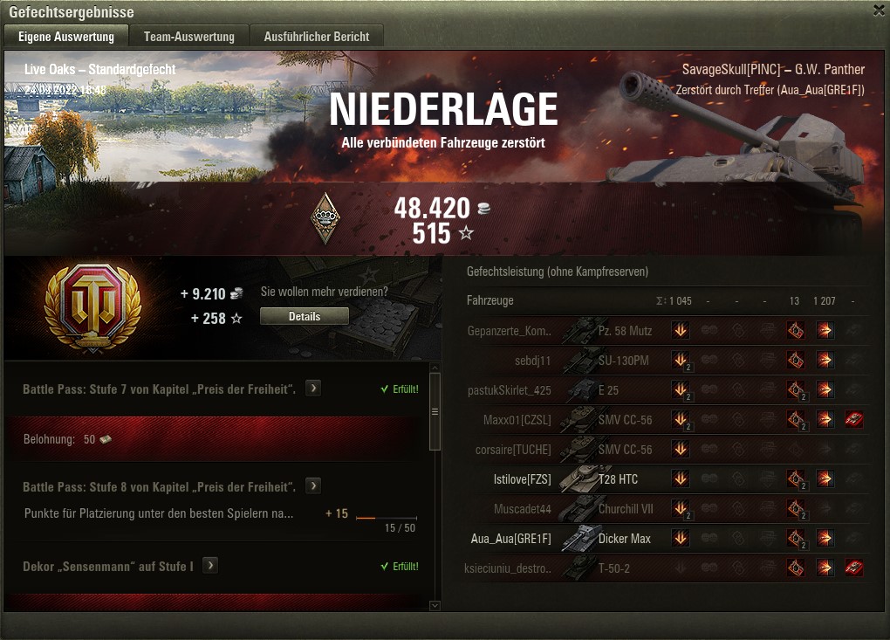Switch to the Team-Auswertung tab
890x640 pixels.
click(189, 37)
